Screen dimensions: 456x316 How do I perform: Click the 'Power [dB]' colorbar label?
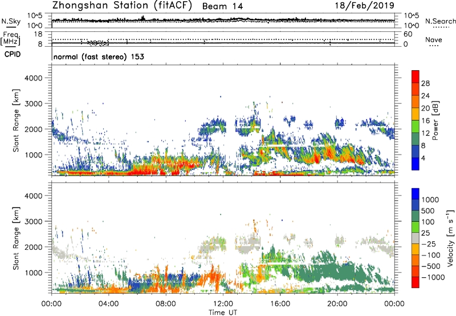tap(435, 120)
